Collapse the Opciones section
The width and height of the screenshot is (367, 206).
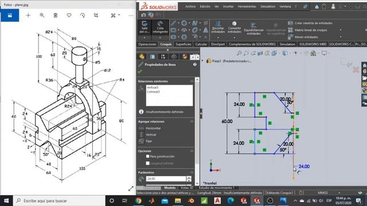(x=192, y=151)
